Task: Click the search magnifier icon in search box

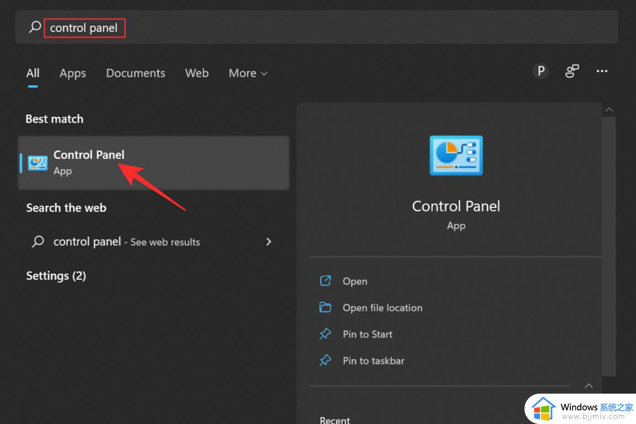Action: tap(35, 27)
